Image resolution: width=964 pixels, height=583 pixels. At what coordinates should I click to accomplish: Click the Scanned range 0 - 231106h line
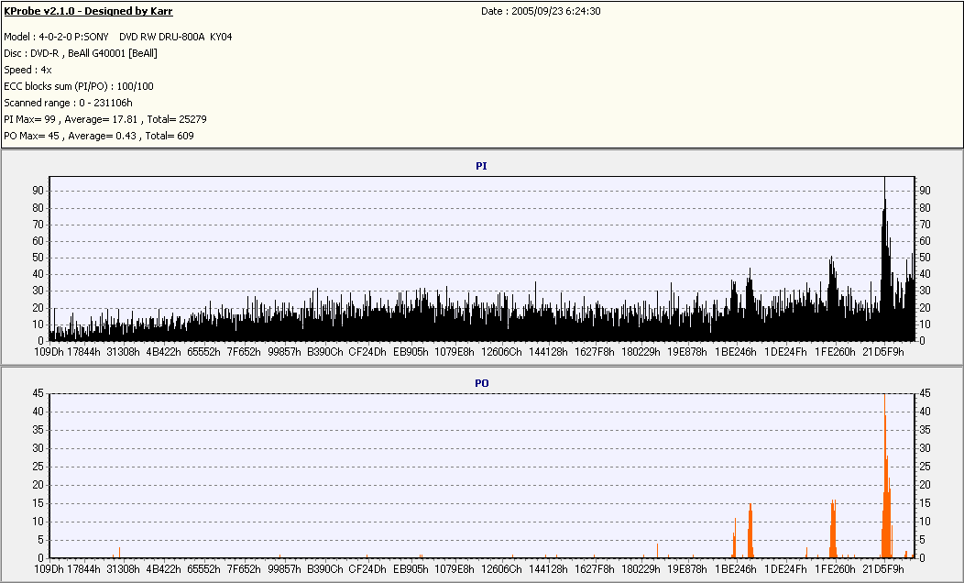tap(68, 104)
